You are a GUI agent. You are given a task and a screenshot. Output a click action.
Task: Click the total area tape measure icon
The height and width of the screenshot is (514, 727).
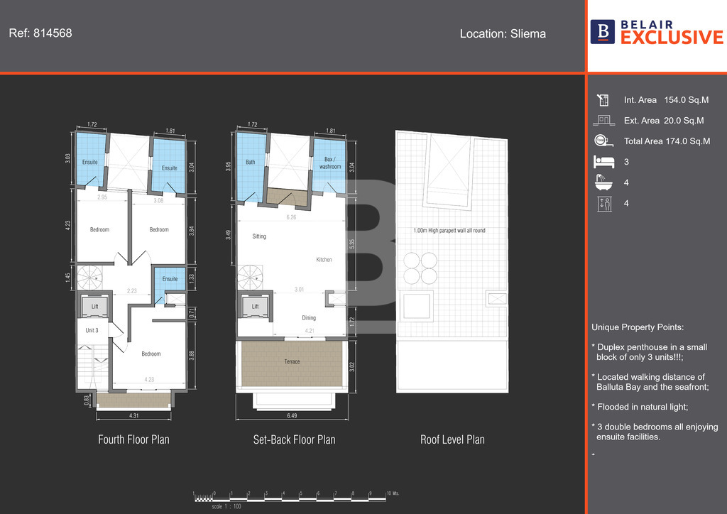(x=603, y=141)
